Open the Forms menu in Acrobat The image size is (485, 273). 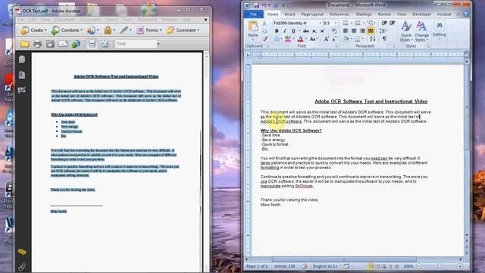tap(149, 30)
